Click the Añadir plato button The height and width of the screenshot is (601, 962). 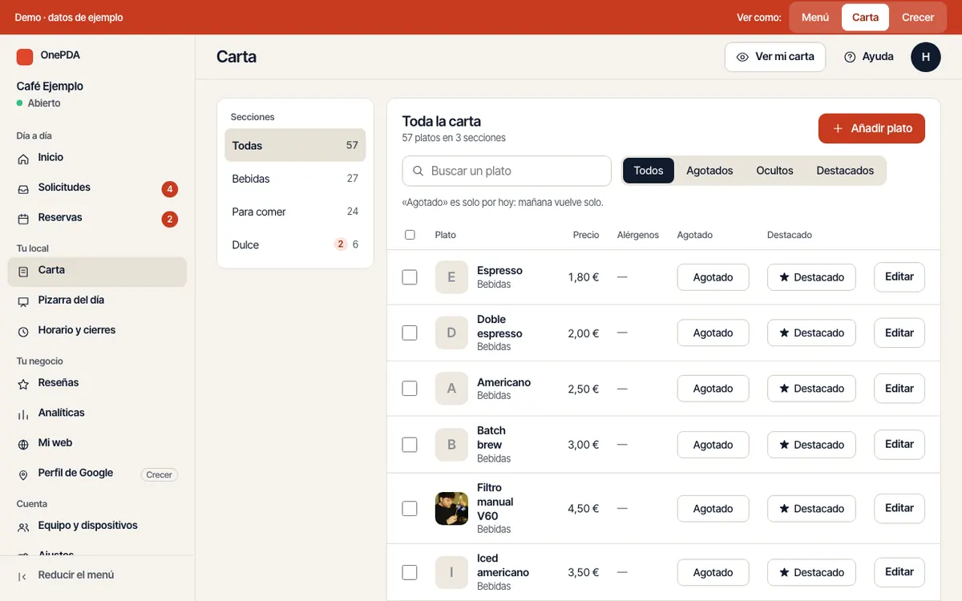tap(871, 128)
